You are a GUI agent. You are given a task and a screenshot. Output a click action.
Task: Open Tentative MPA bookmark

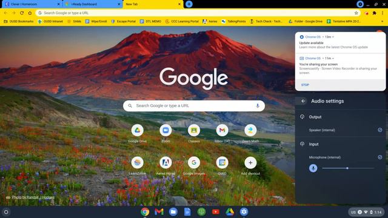[x=344, y=22]
